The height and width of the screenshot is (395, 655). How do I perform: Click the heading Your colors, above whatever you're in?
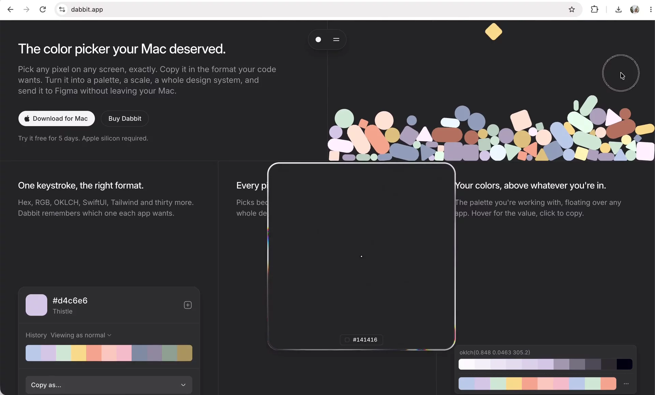(x=530, y=186)
